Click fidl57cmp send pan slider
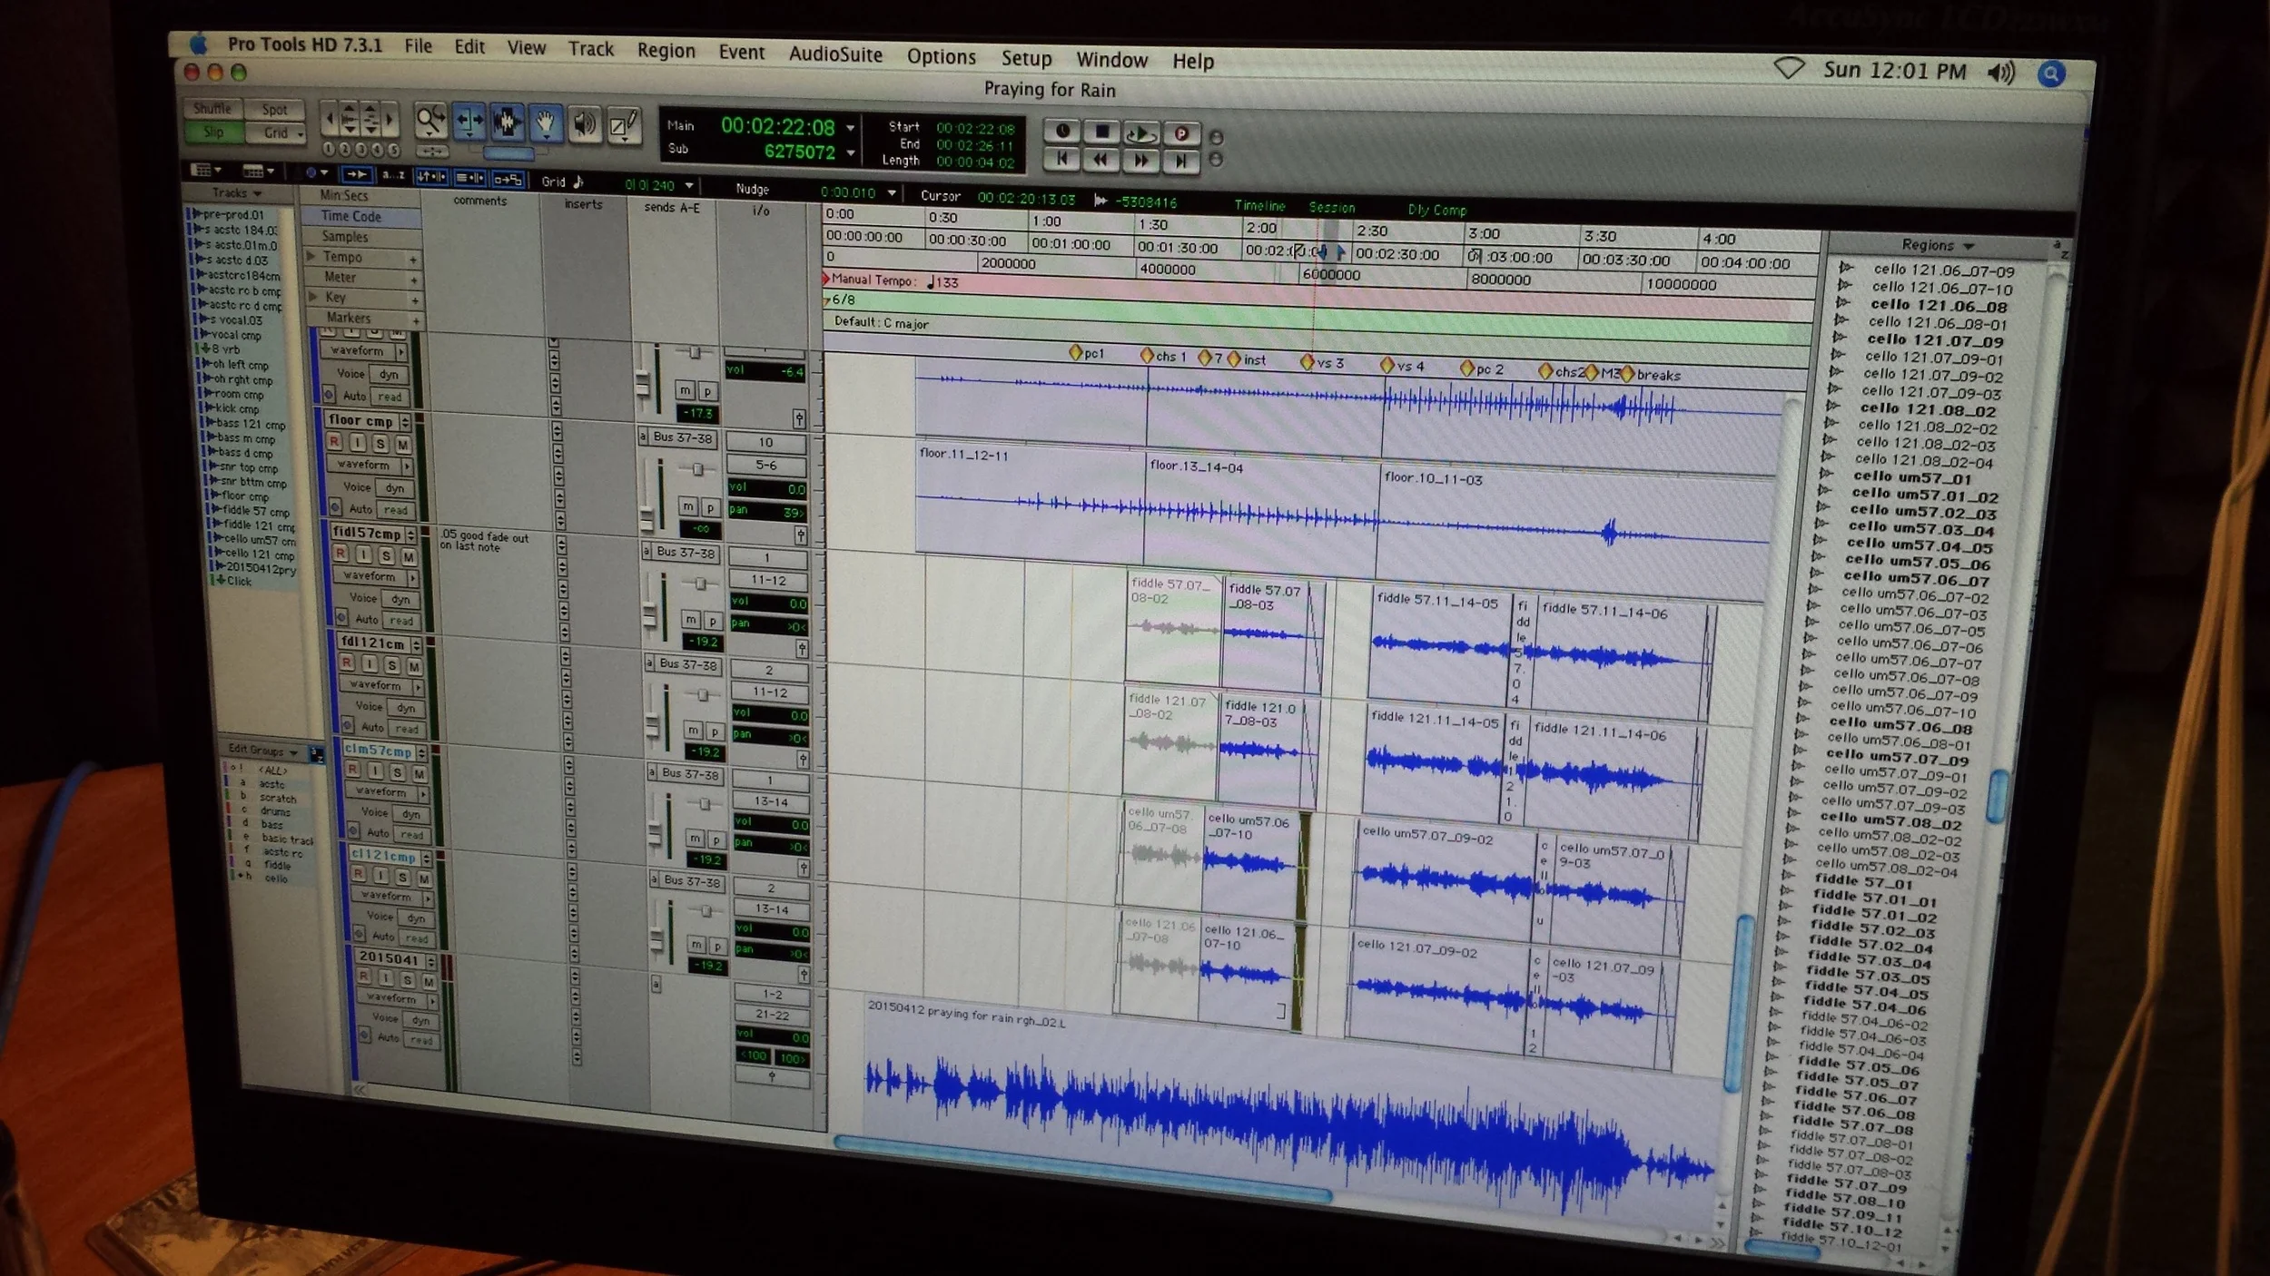This screenshot has height=1276, width=2270. pyautogui.click(x=700, y=584)
